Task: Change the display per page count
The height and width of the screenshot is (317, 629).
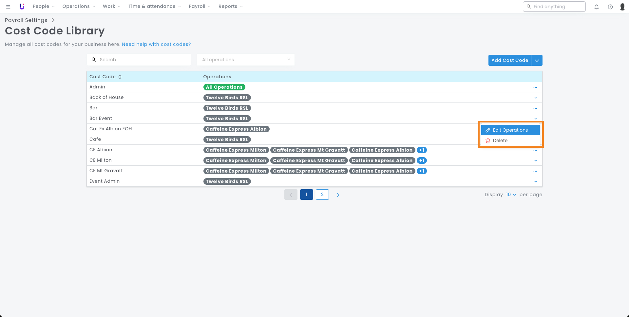Action: click(511, 195)
